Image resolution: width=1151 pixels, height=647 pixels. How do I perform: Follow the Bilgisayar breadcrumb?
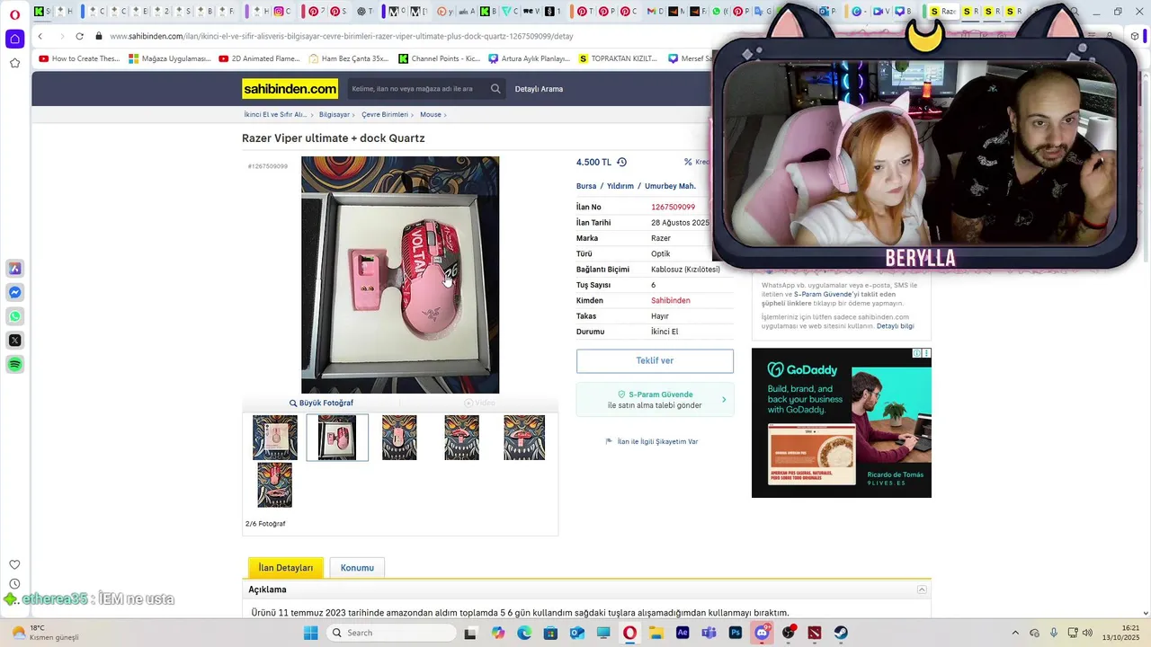[x=335, y=115]
